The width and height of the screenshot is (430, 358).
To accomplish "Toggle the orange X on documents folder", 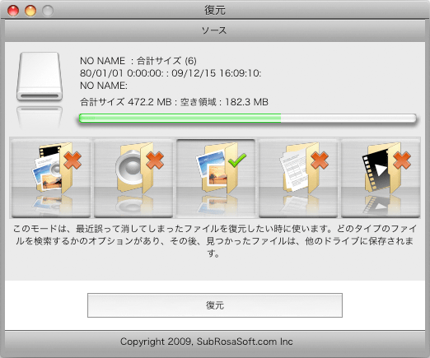I will pyautogui.click(x=320, y=160).
